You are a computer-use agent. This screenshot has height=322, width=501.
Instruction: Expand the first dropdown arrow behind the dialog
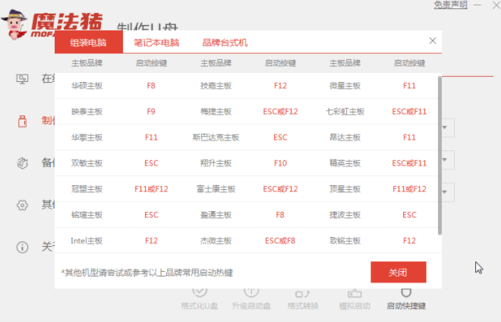448,128
